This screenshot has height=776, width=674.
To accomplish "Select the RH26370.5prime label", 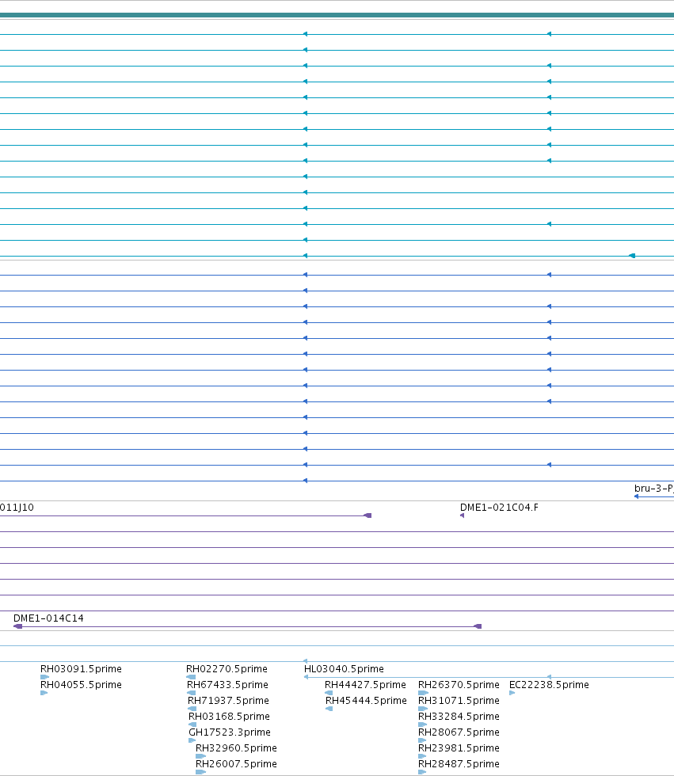I will [x=459, y=684].
